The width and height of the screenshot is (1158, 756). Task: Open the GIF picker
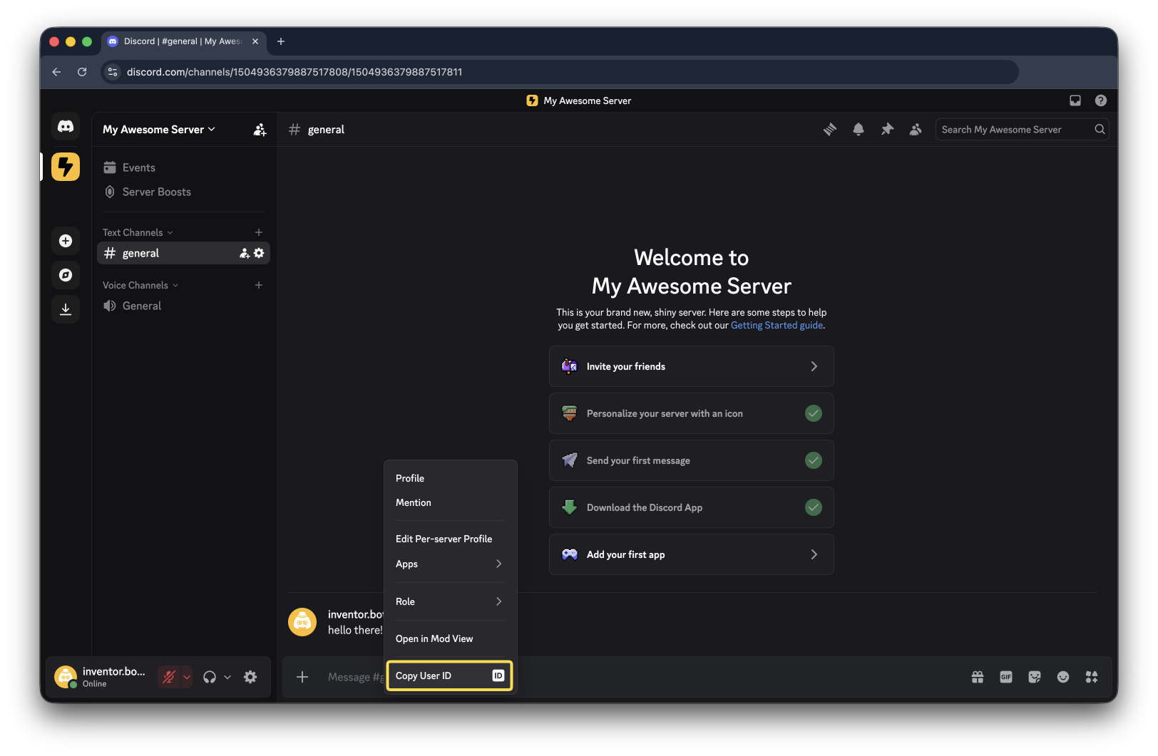tap(1006, 677)
